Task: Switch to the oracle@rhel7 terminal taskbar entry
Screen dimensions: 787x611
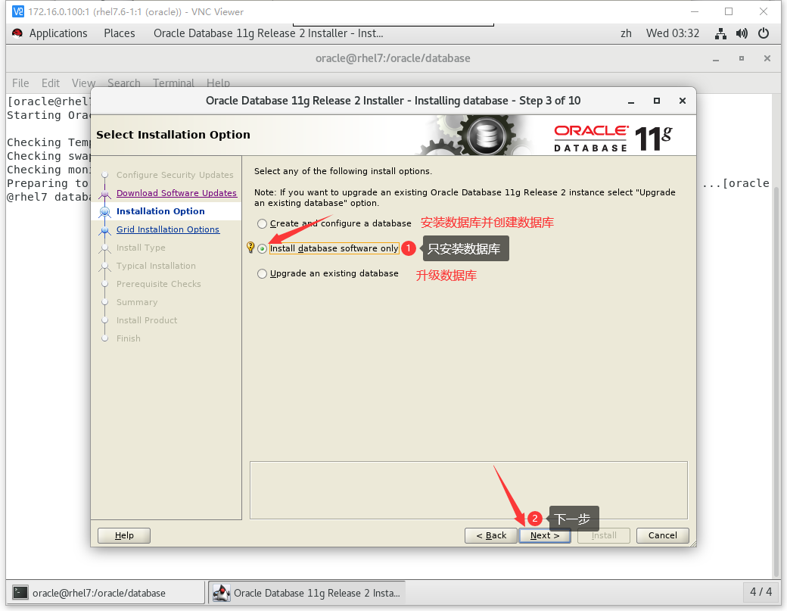Action: 105,592
